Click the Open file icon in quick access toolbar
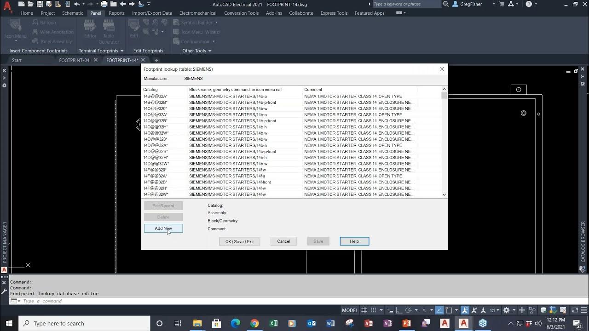 pyautogui.click(x=30, y=4)
